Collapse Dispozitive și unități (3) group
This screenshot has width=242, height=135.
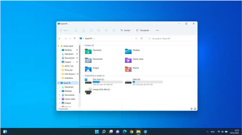click(x=83, y=76)
